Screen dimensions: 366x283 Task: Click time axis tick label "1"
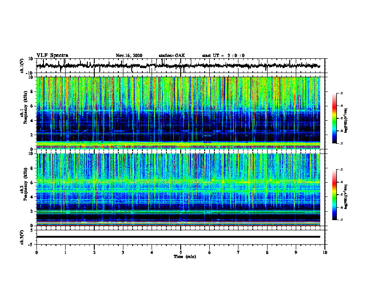point(65,252)
